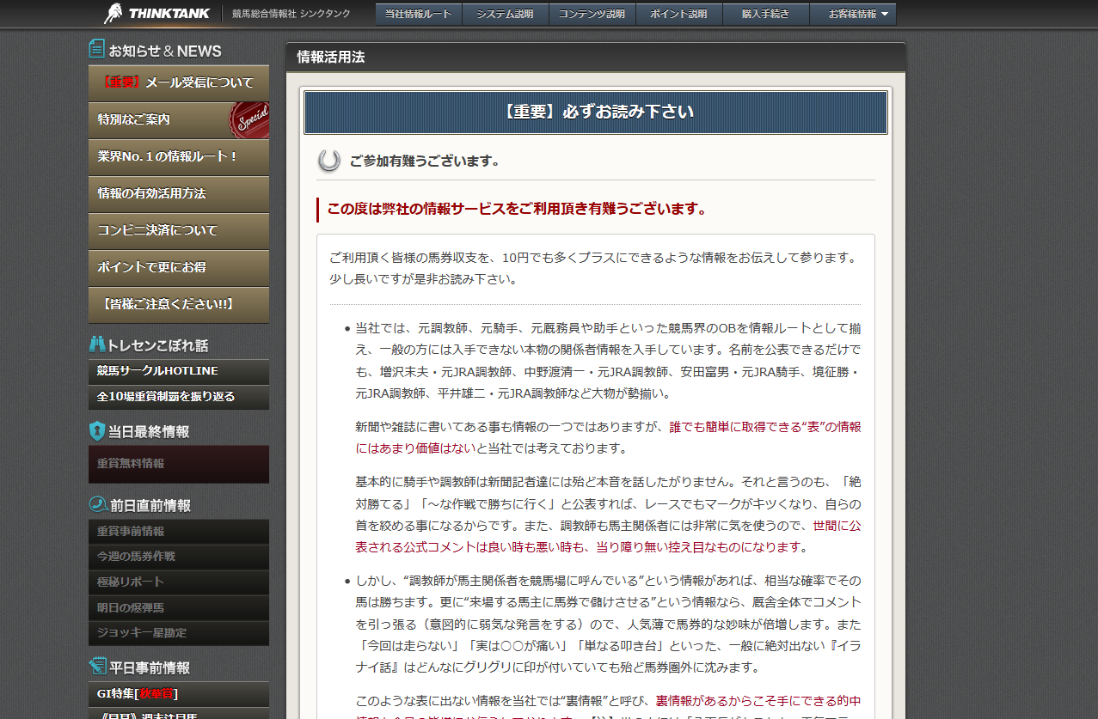This screenshot has height=719, width=1098.
Task: Select the ポイント説明 navigation tab
Action: [x=679, y=15]
